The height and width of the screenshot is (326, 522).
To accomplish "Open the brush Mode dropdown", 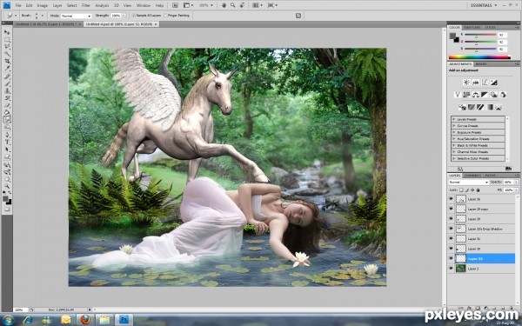I will [76, 16].
